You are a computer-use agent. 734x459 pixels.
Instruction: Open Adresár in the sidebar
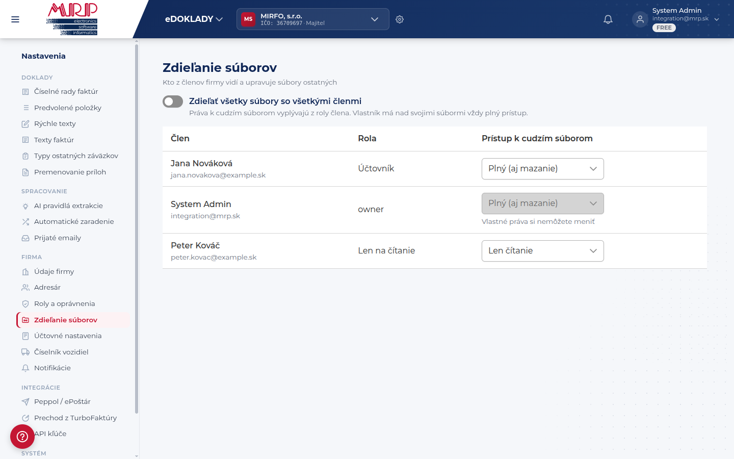click(x=73, y=287)
